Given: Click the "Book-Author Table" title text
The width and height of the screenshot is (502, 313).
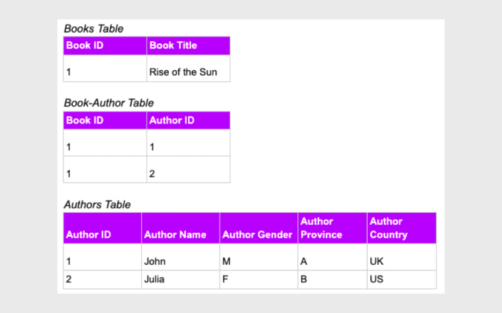Looking at the screenshot, I should (x=109, y=103).
